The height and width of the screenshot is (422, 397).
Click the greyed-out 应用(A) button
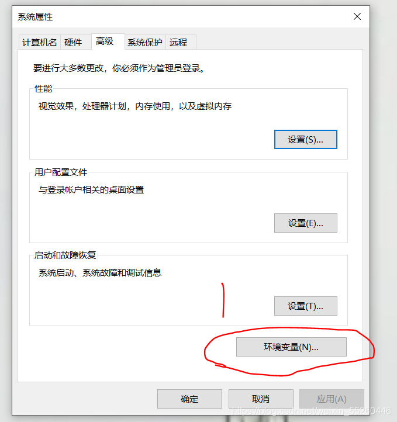point(332,399)
